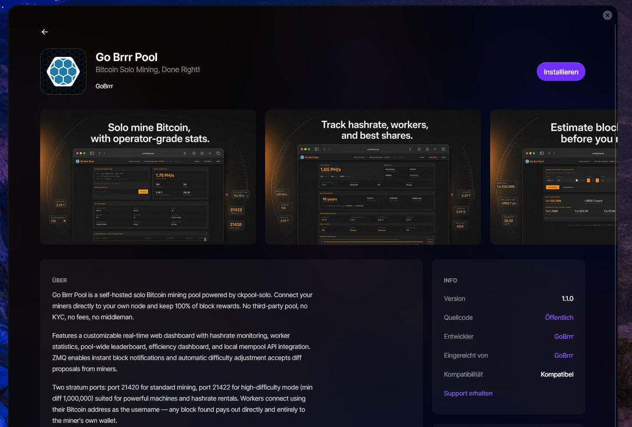Install the Go Brrr Pool app
Screen dimensions: 632x427
[x=561, y=72]
